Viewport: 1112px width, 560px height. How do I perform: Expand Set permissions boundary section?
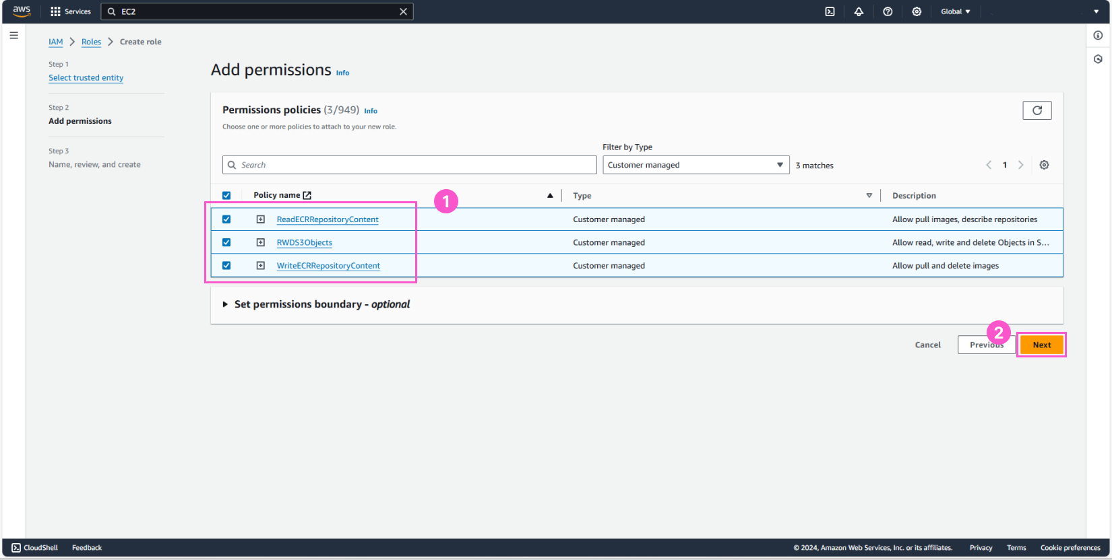tap(225, 304)
